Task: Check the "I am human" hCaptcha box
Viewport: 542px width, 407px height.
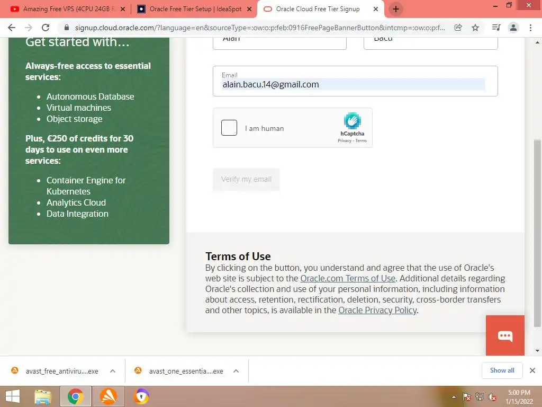Action: [x=229, y=128]
